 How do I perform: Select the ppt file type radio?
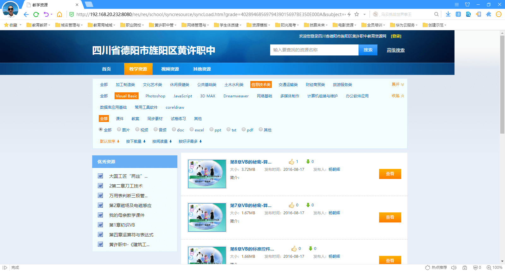211,130
